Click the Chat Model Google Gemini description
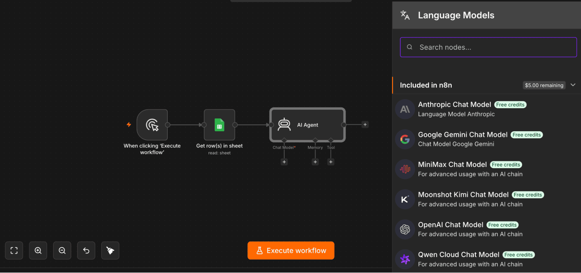Screen dimensions: 581x273 (456, 144)
